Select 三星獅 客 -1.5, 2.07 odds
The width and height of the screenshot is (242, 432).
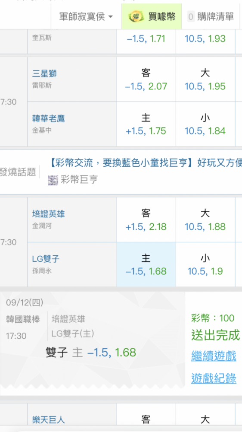point(146,79)
